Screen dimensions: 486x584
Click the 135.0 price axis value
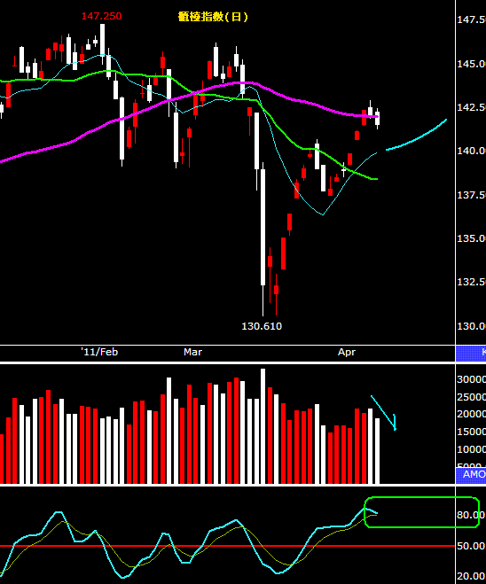pyautogui.click(x=472, y=238)
